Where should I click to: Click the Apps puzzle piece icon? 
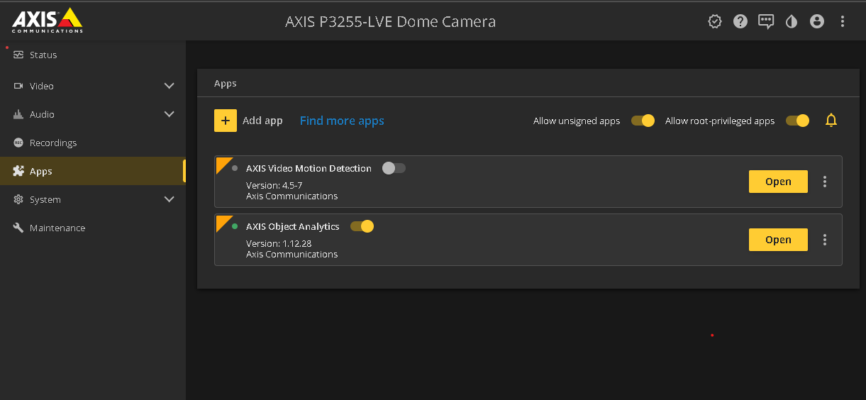pyautogui.click(x=18, y=171)
